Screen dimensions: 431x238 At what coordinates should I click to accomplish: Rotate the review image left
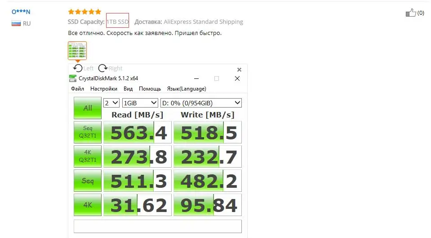78,68
